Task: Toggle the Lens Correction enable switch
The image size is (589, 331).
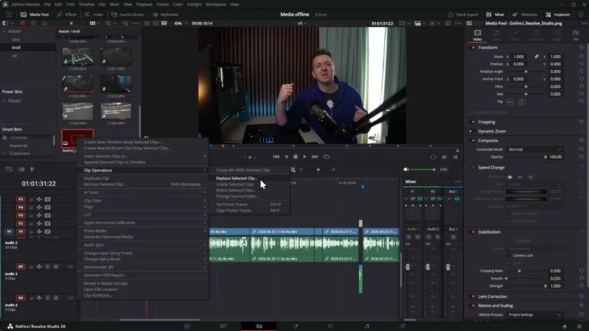Action: coord(473,297)
